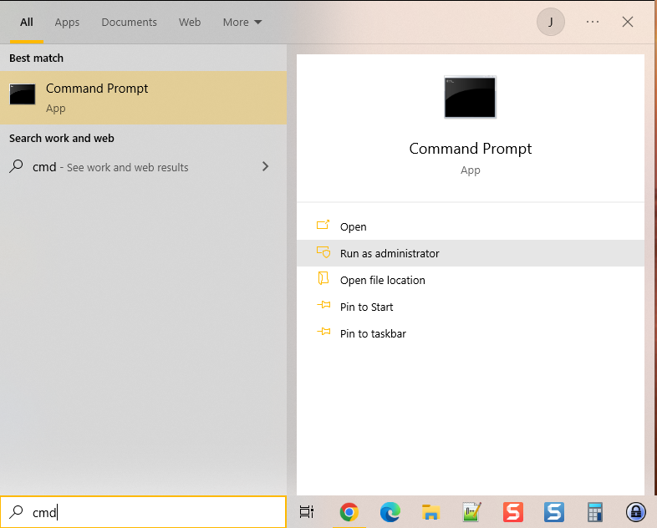
Task: Open the green notepad chart app on taskbar
Action: pos(471,512)
